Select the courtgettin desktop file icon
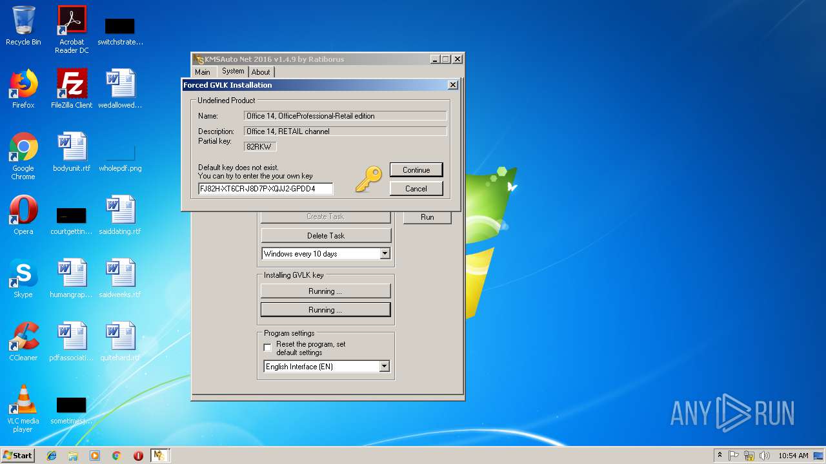This screenshot has width=826, height=464. (72, 220)
